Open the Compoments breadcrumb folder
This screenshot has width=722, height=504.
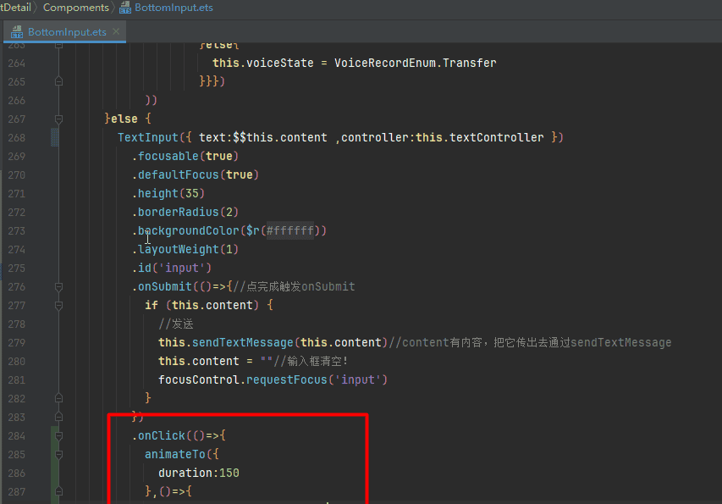(75, 8)
